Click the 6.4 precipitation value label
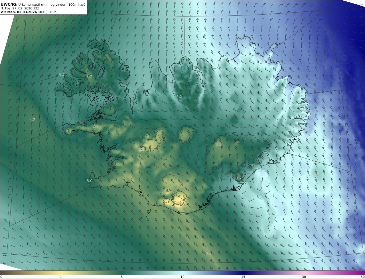The height and width of the screenshot is (279, 365). tap(61, 75)
